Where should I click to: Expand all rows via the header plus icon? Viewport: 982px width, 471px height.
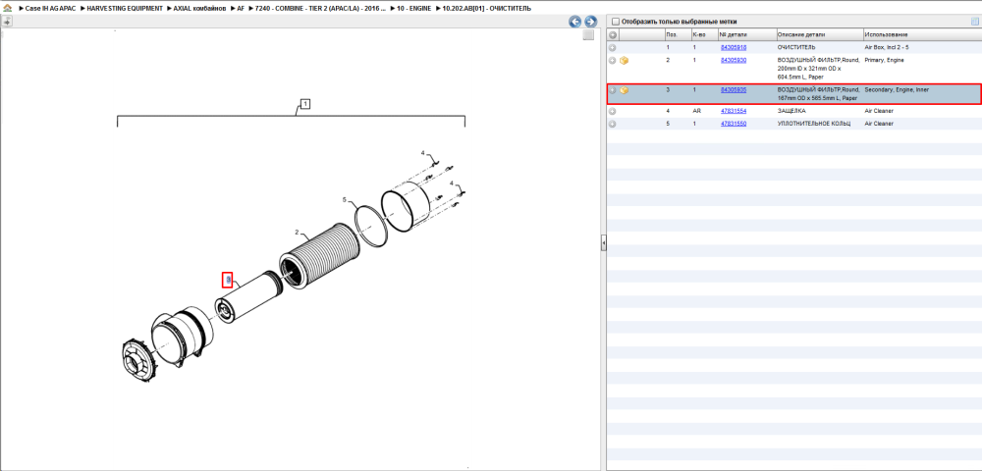pyautogui.click(x=613, y=34)
